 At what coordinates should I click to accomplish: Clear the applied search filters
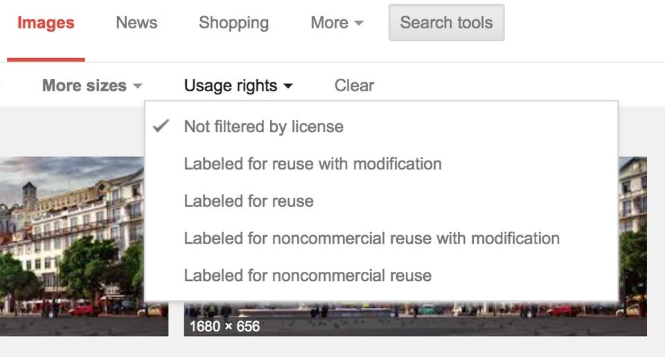[x=354, y=86]
